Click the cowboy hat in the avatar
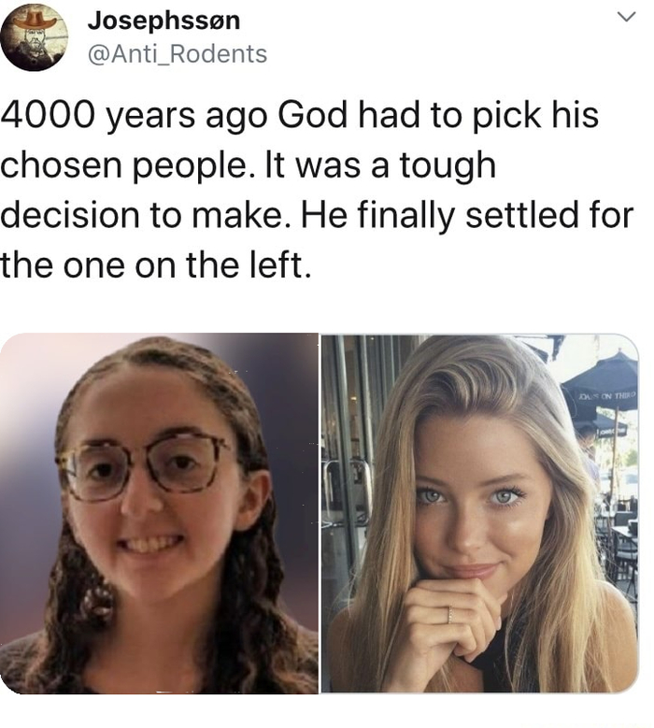 (x=34, y=21)
